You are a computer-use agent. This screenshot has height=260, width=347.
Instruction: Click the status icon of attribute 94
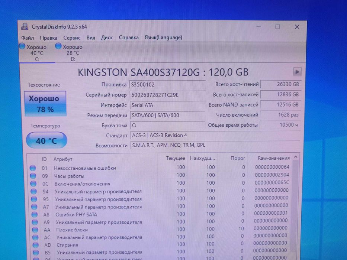point(33,191)
